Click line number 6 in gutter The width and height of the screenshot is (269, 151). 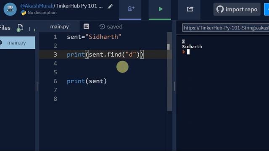tap(55, 81)
